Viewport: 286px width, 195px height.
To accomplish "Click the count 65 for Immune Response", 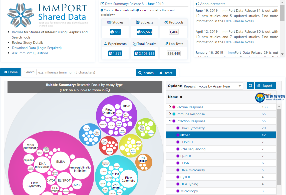I will (x=264, y=114).
